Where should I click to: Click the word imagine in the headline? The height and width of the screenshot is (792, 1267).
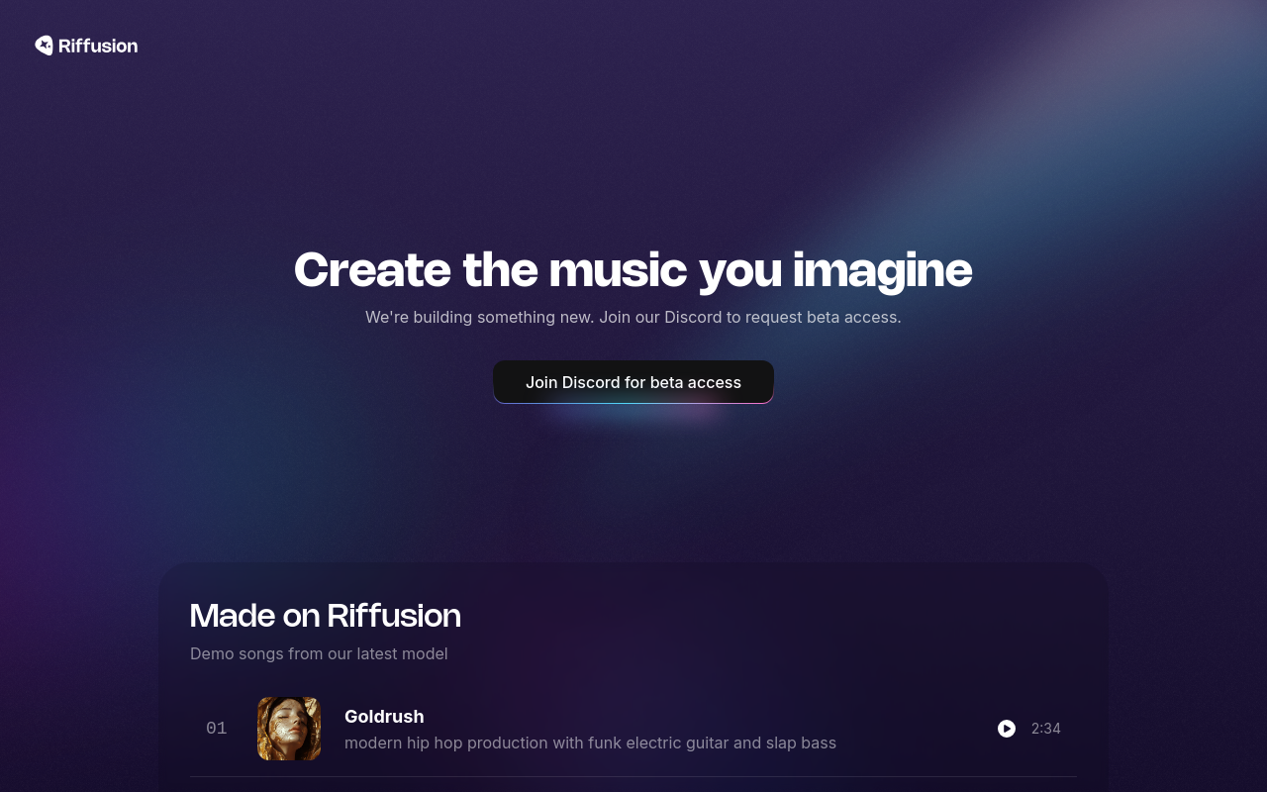pos(882,269)
